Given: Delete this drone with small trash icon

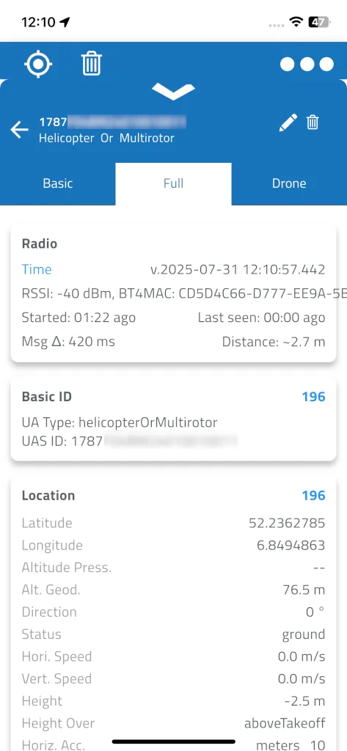Looking at the screenshot, I should (x=313, y=122).
